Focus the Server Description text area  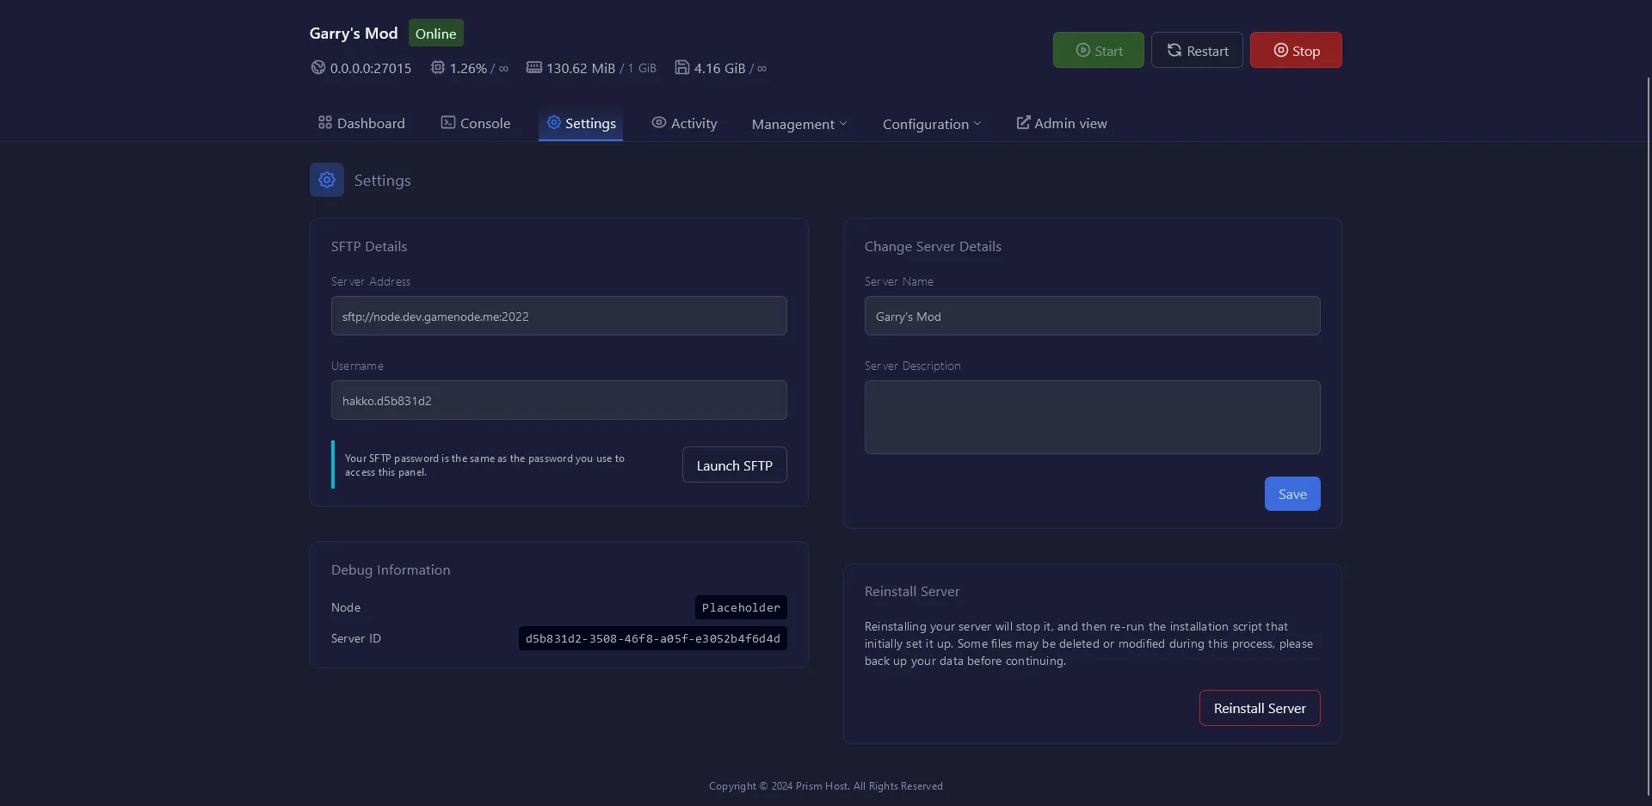pyautogui.click(x=1092, y=417)
